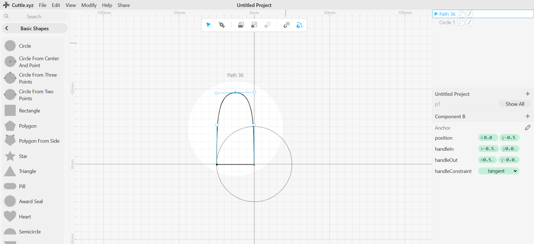Click the handleConstraint label
Viewport: 534px width, 244px height.
click(x=453, y=171)
